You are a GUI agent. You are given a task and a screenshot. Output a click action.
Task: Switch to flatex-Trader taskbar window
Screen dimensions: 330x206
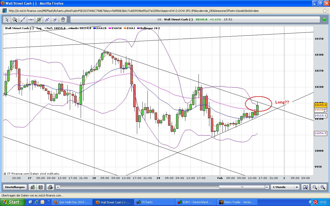pyautogui.click(x=237, y=202)
